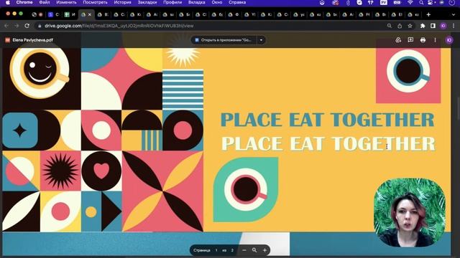This screenshot has height=258, width=460.
Task: Click the Открыть в приложении button
Action: click(224, 40)
